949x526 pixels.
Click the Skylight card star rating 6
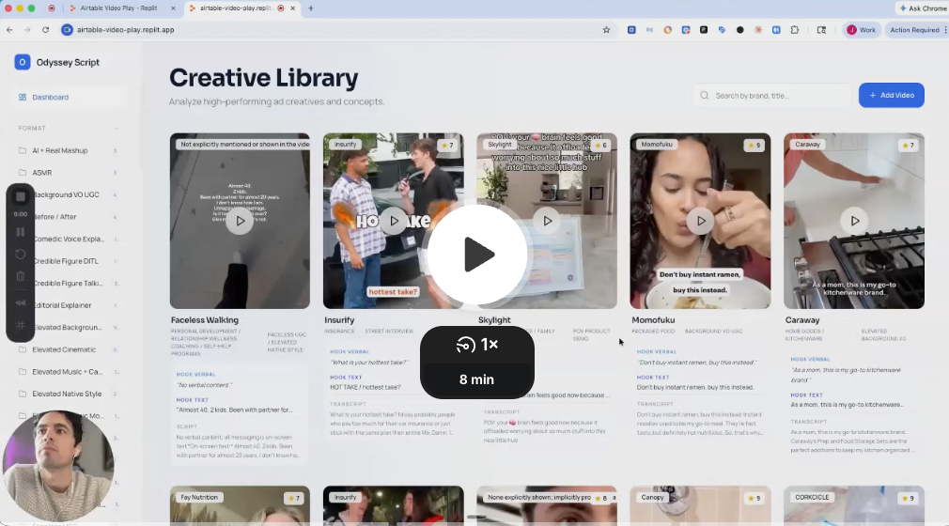point(601,146)
